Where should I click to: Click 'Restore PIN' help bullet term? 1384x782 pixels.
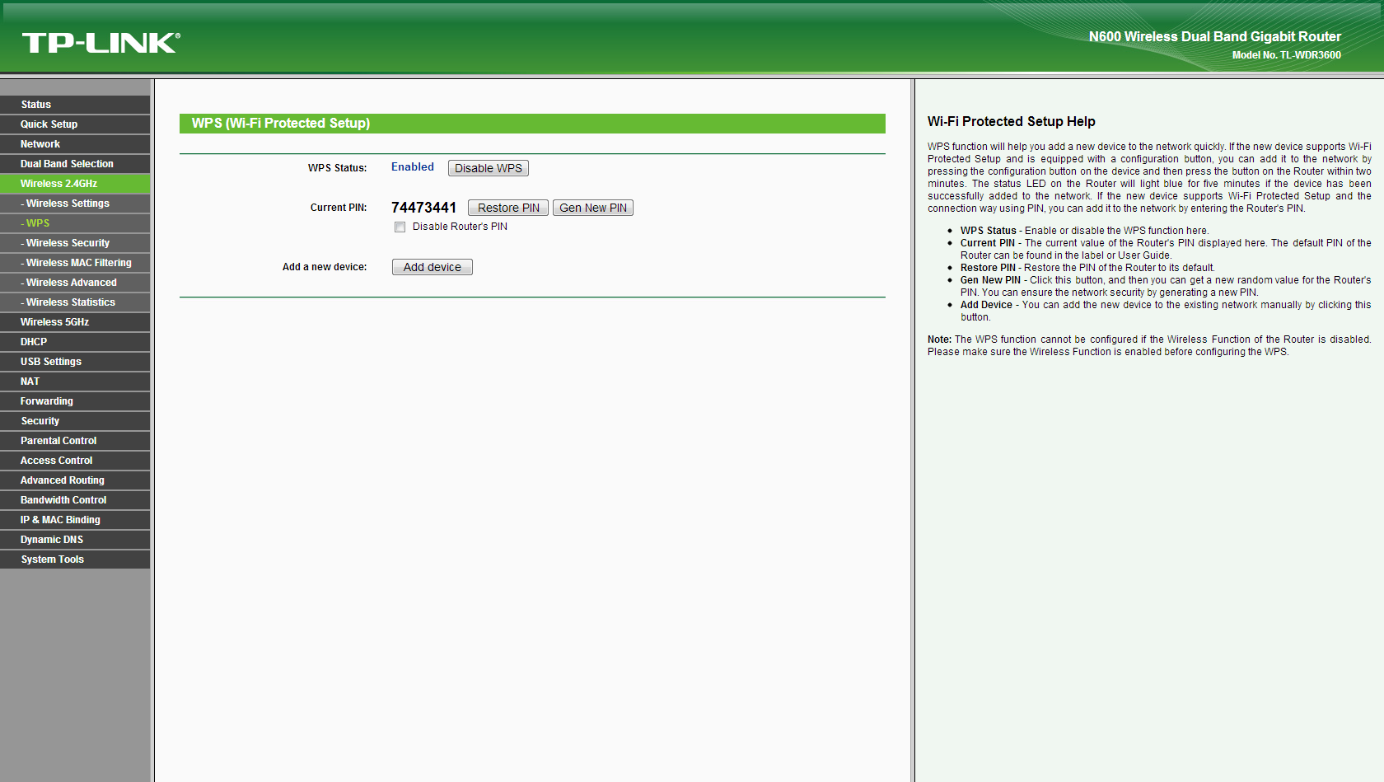click(x=988, y=268)
